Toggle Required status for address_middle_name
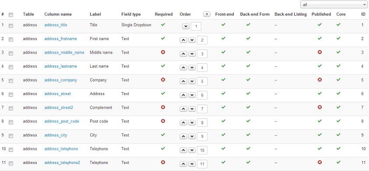 pos(163,52)
